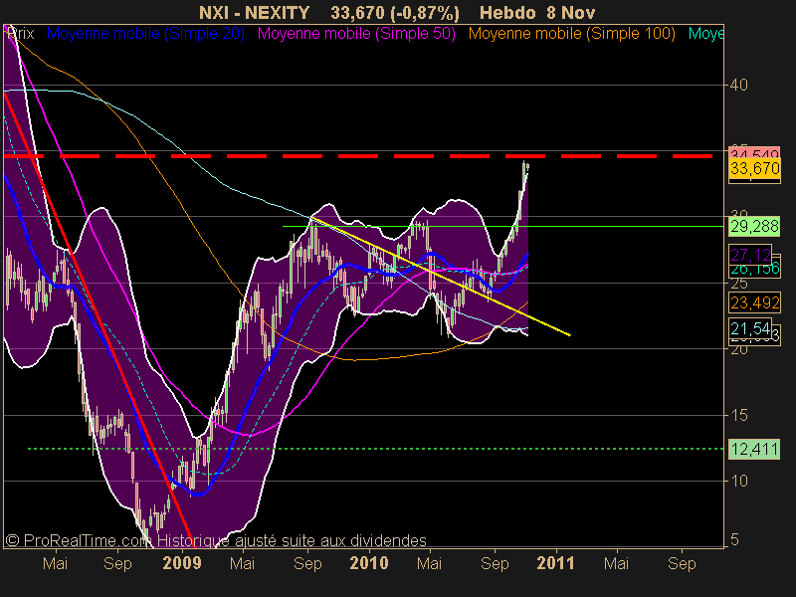
Task: Select 'Moyenne mobile (Simple 20)' legend label
Action: coord(145,34)
